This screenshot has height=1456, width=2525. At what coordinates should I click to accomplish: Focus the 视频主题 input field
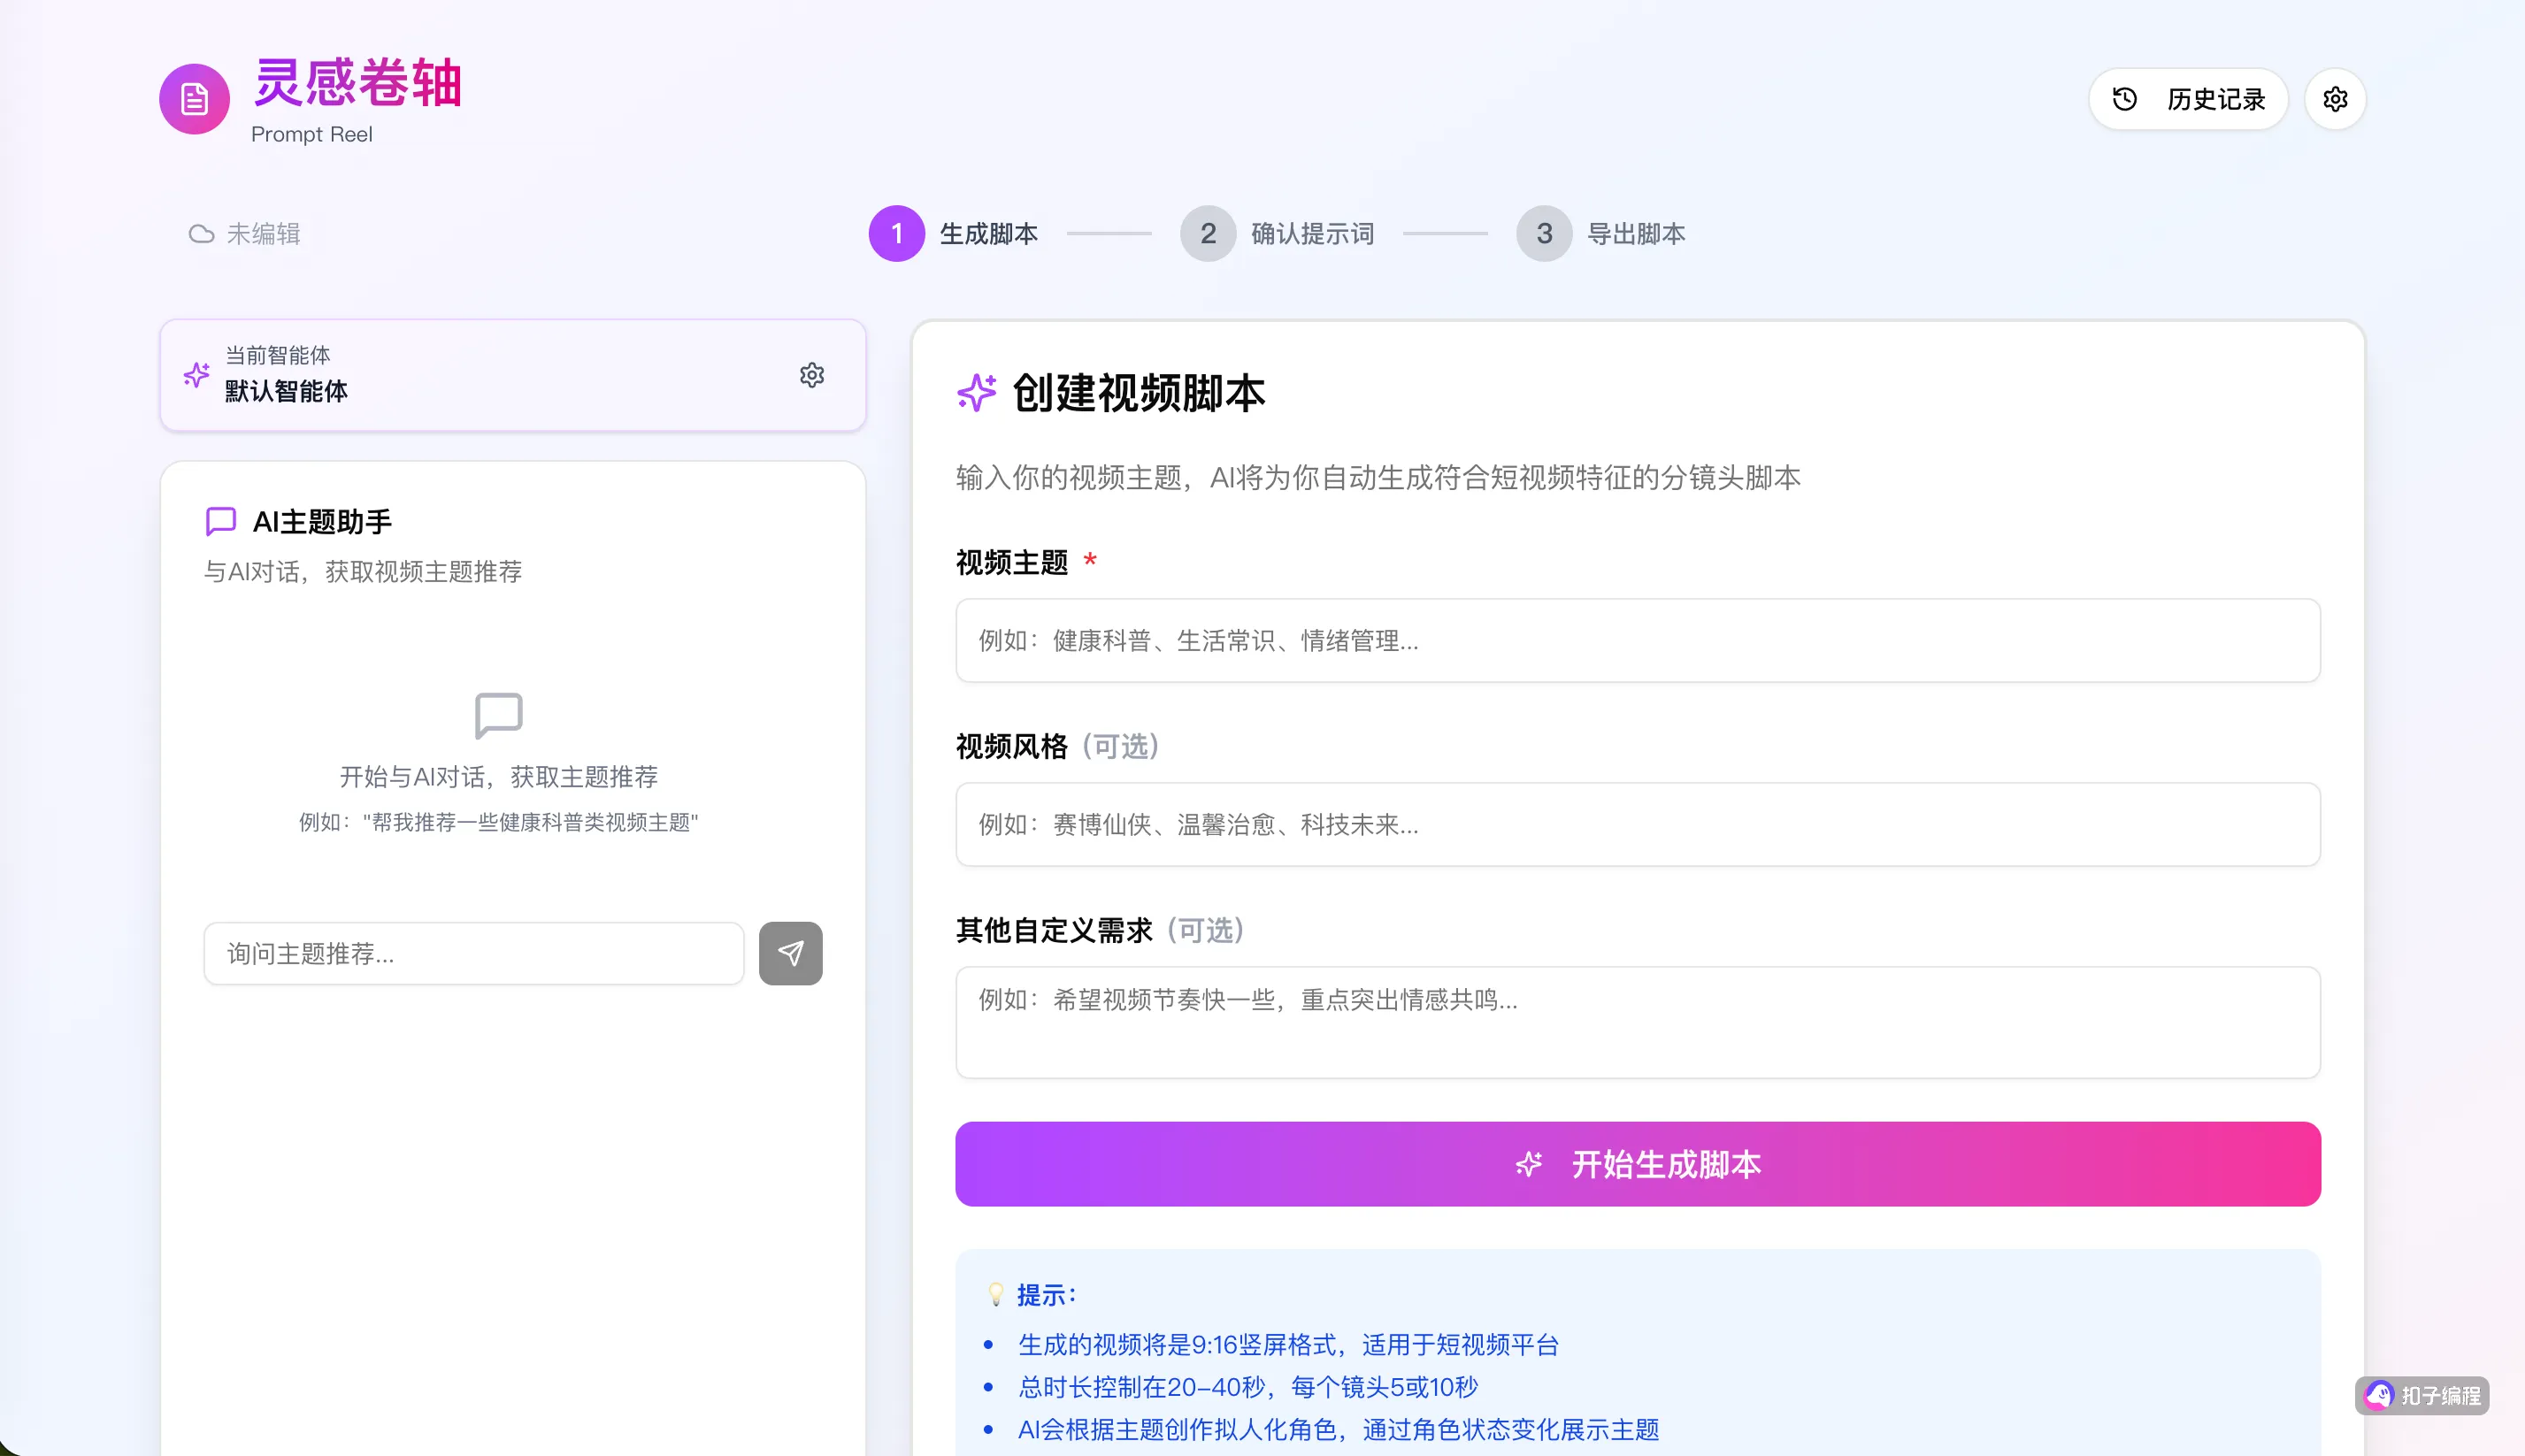click(1637, 640)
